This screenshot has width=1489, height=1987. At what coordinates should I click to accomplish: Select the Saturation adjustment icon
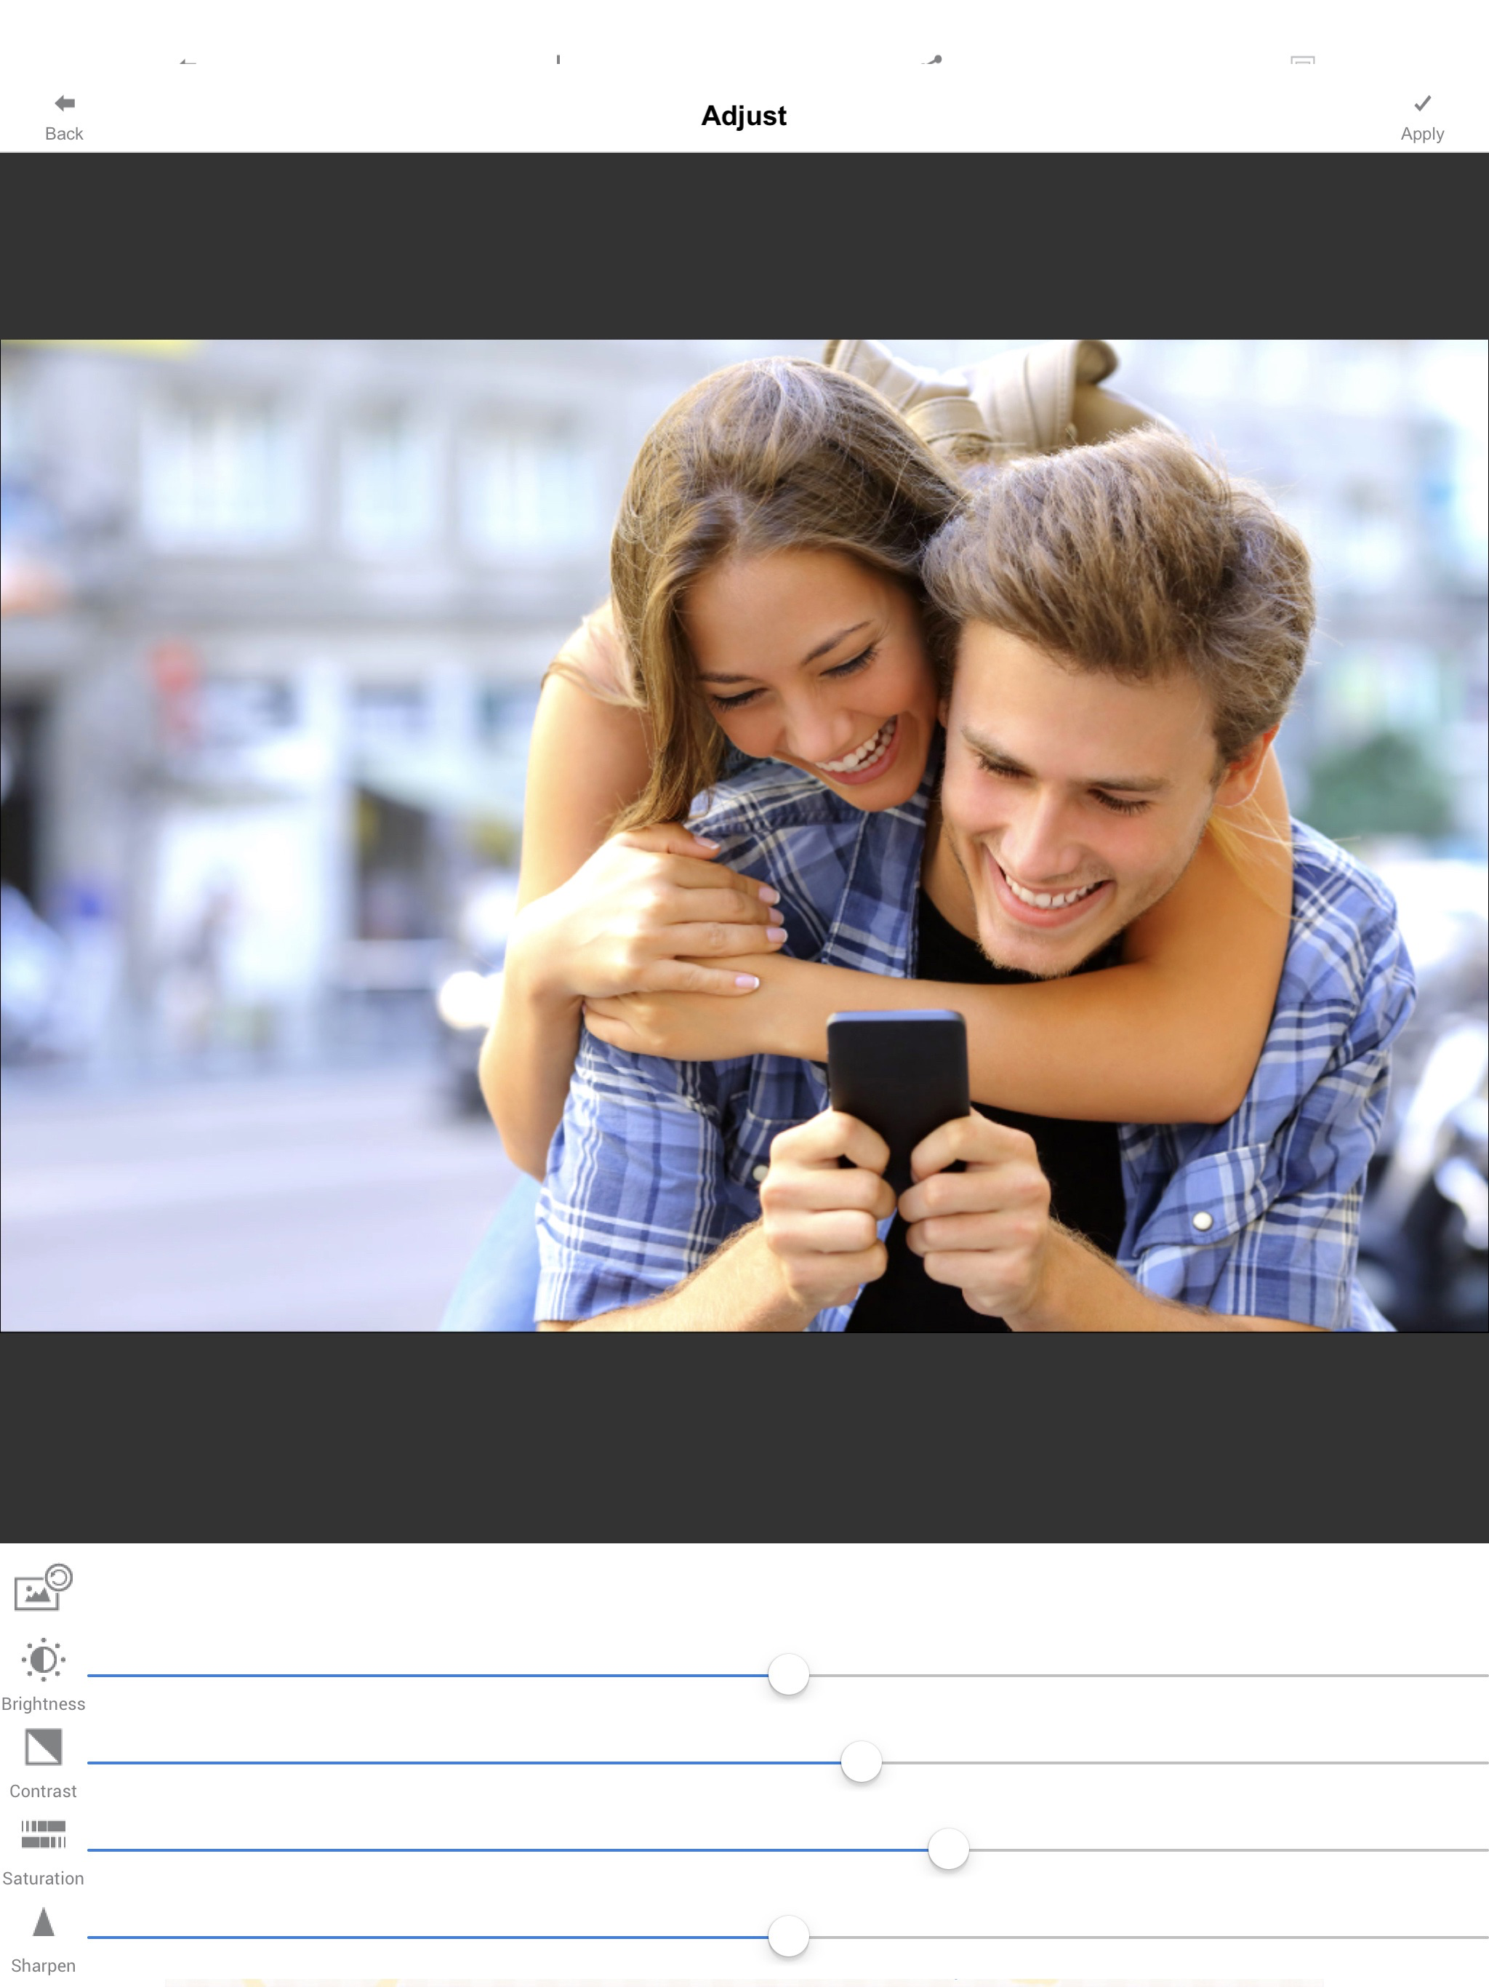43,1835
